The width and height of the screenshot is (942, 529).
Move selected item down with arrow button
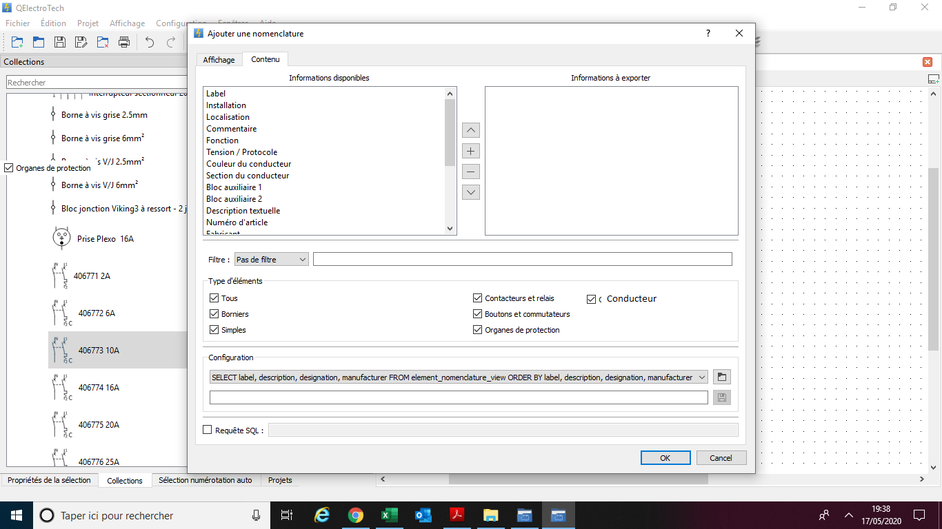tap(471, 192)
